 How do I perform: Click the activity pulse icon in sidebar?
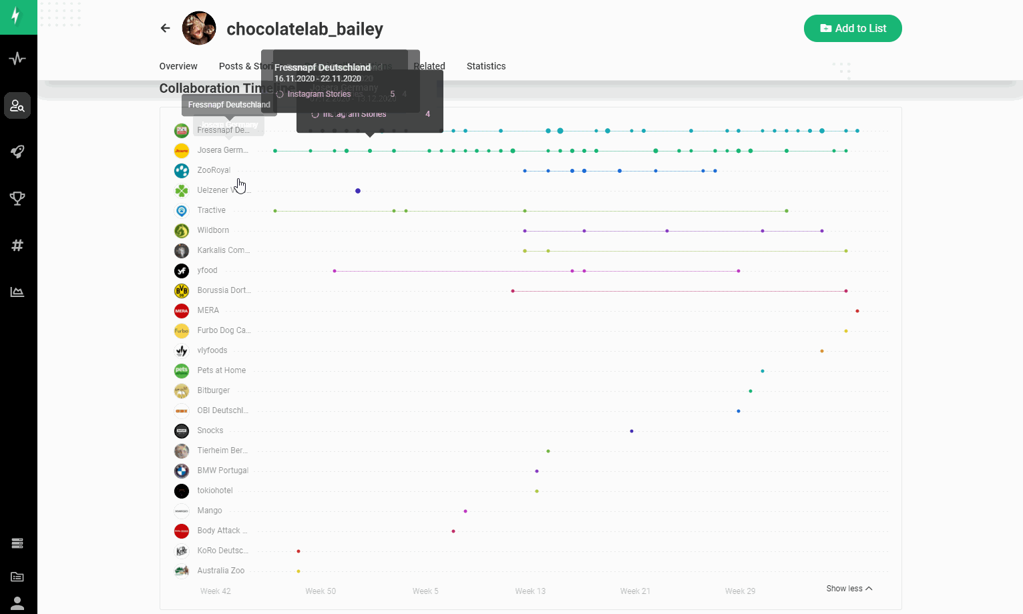(x=18, y=59)
